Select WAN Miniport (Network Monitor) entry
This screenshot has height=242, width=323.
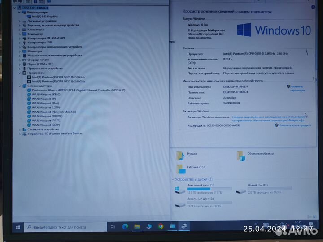pyautogui.click(x=54, y=112)
